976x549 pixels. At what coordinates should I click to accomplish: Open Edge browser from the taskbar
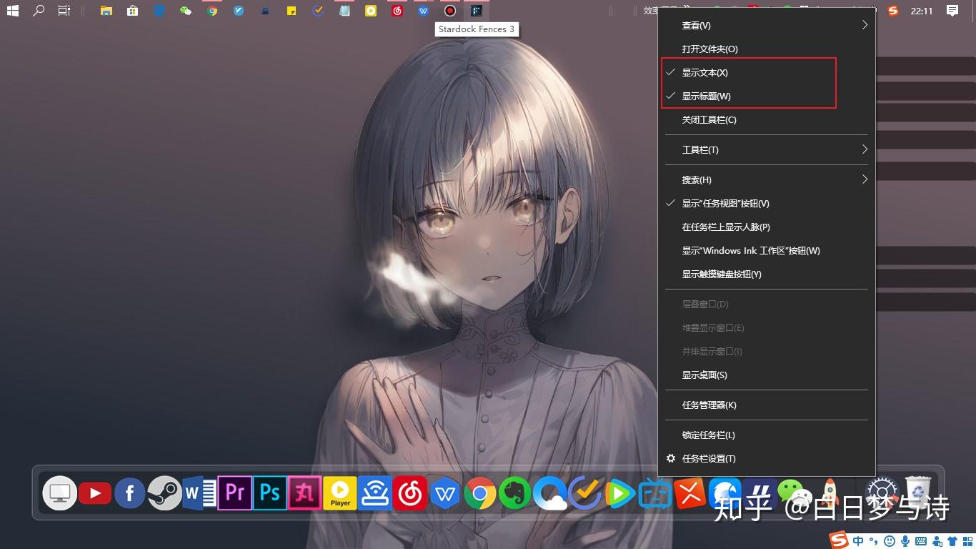click(159, 11)
